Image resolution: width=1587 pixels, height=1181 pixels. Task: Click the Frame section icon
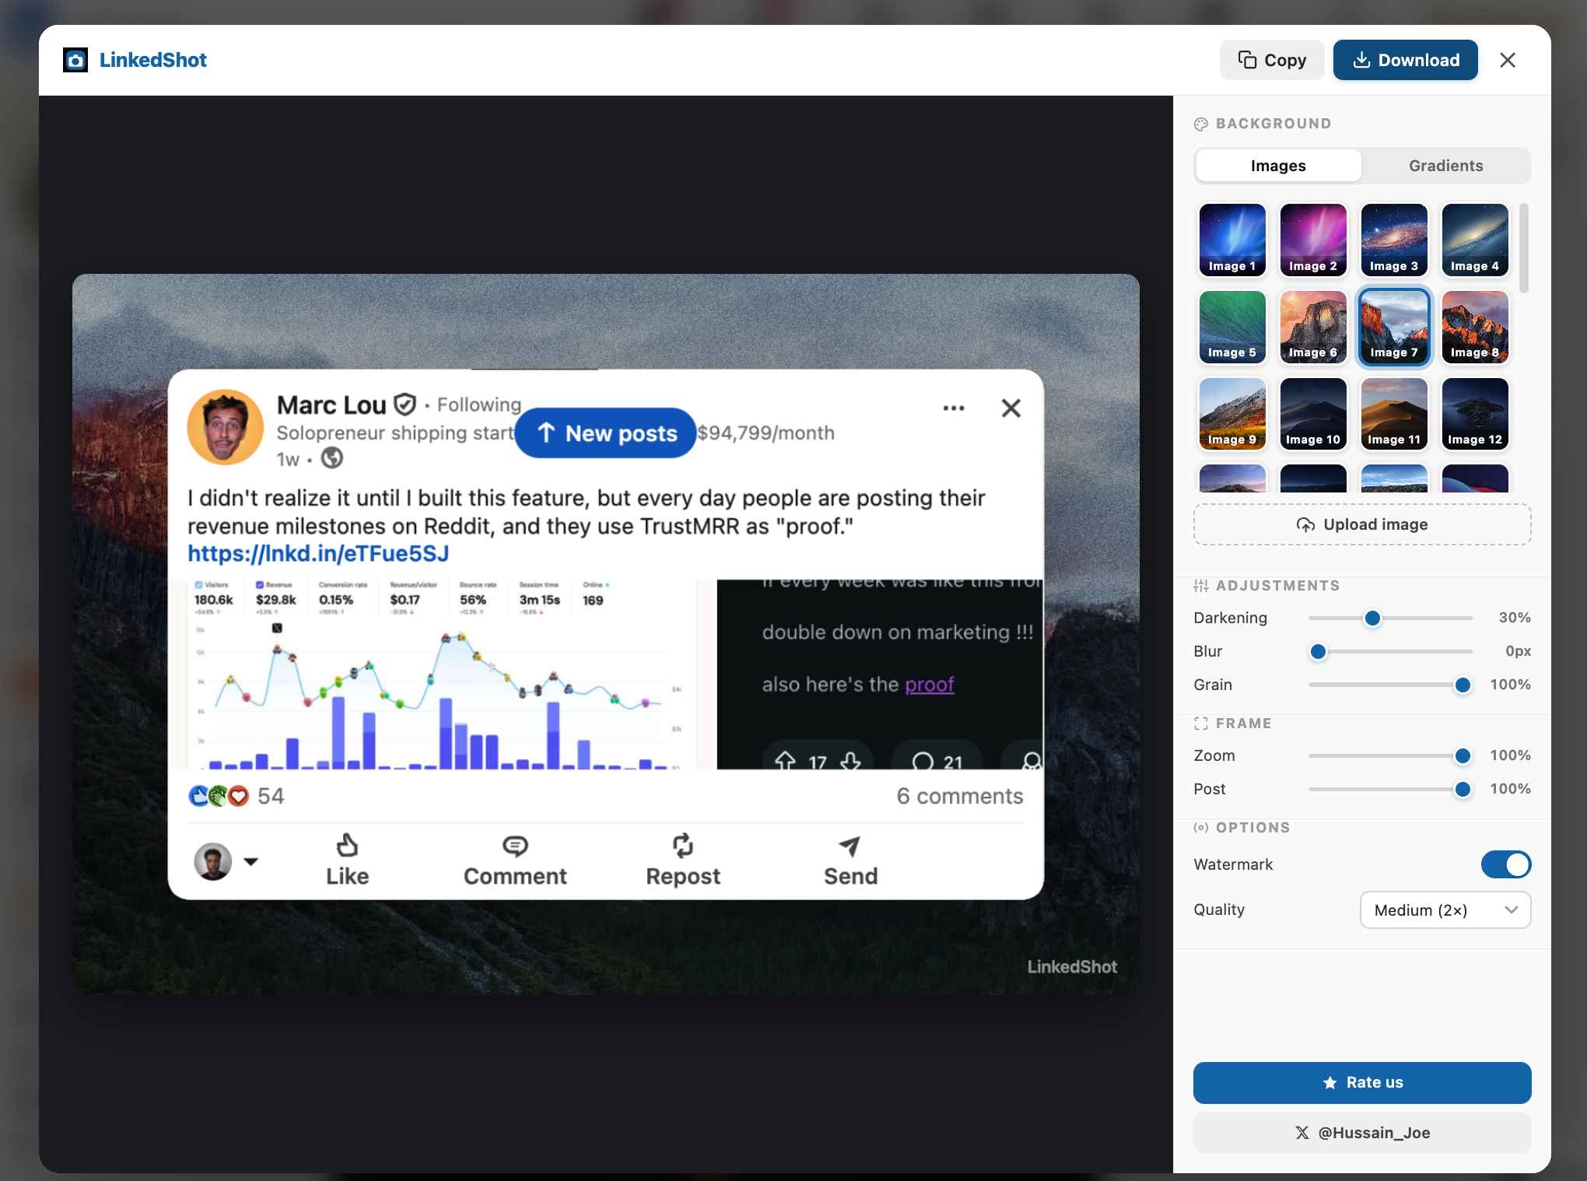coord(1201,724)
